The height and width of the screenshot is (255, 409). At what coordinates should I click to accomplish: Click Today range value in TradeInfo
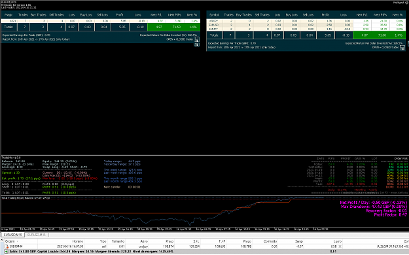(x=135, y=161)
